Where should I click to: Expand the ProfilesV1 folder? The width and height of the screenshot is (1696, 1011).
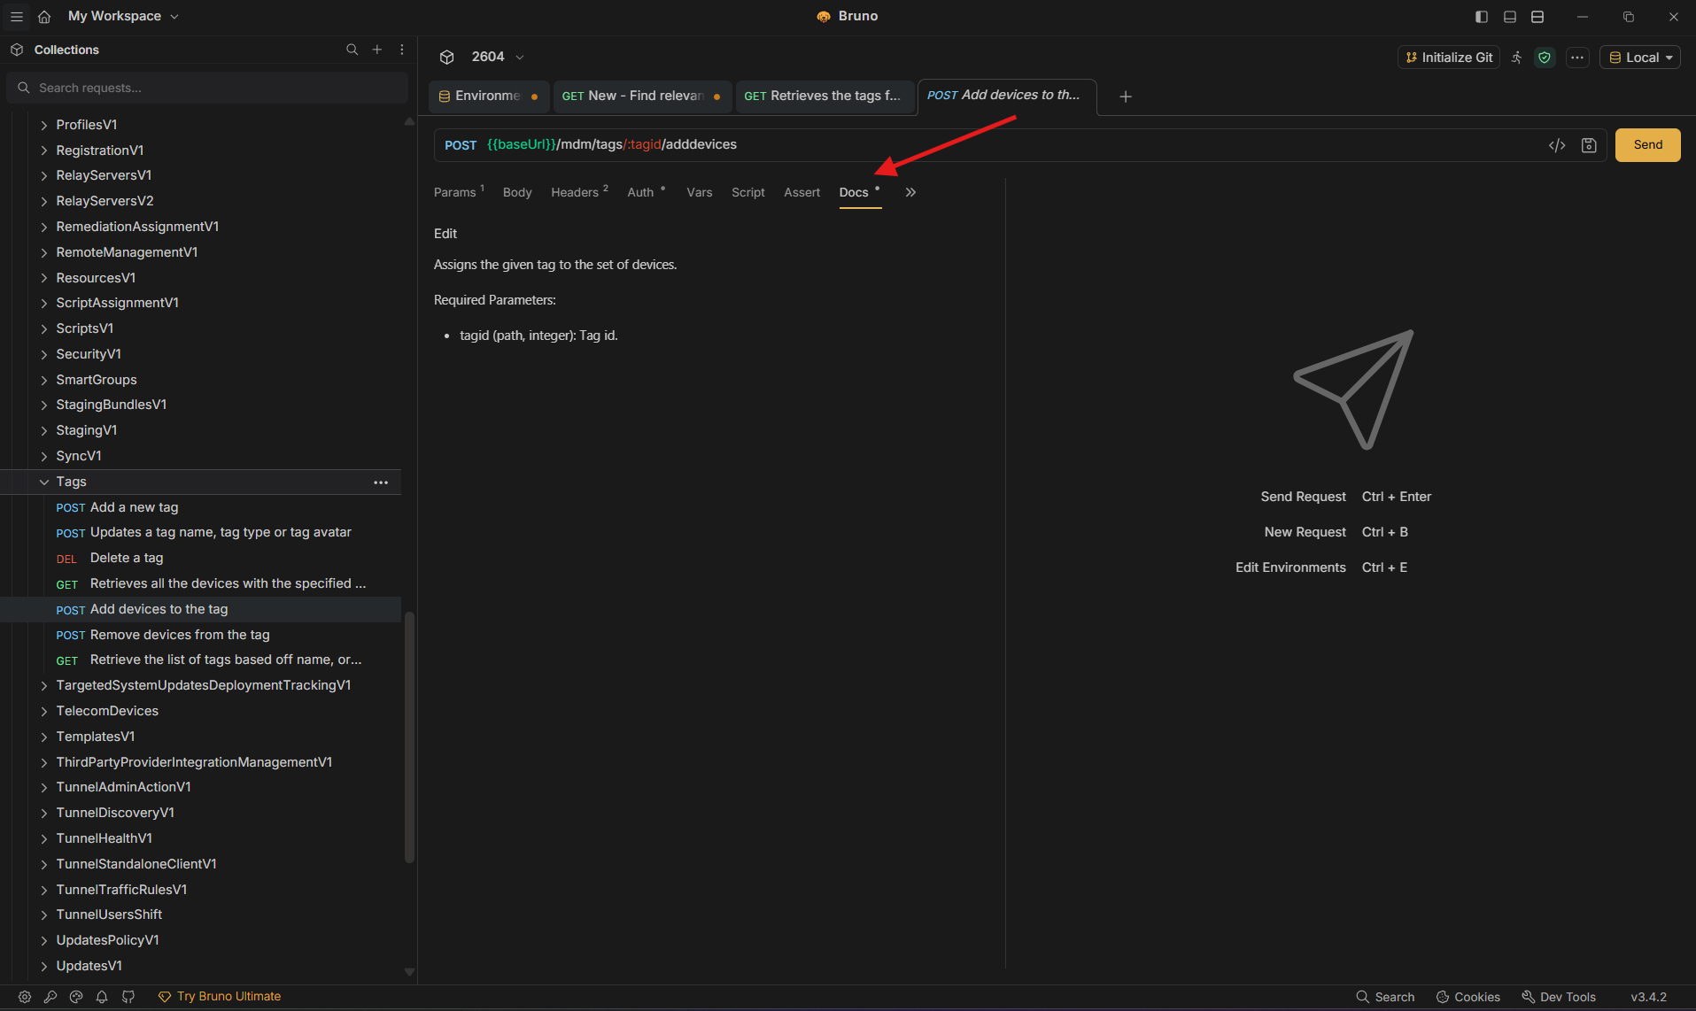[43, 126]
